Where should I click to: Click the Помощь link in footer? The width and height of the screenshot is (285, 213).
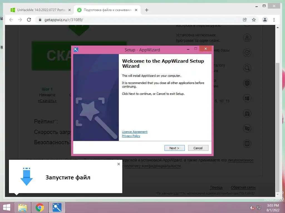[216, 187]
